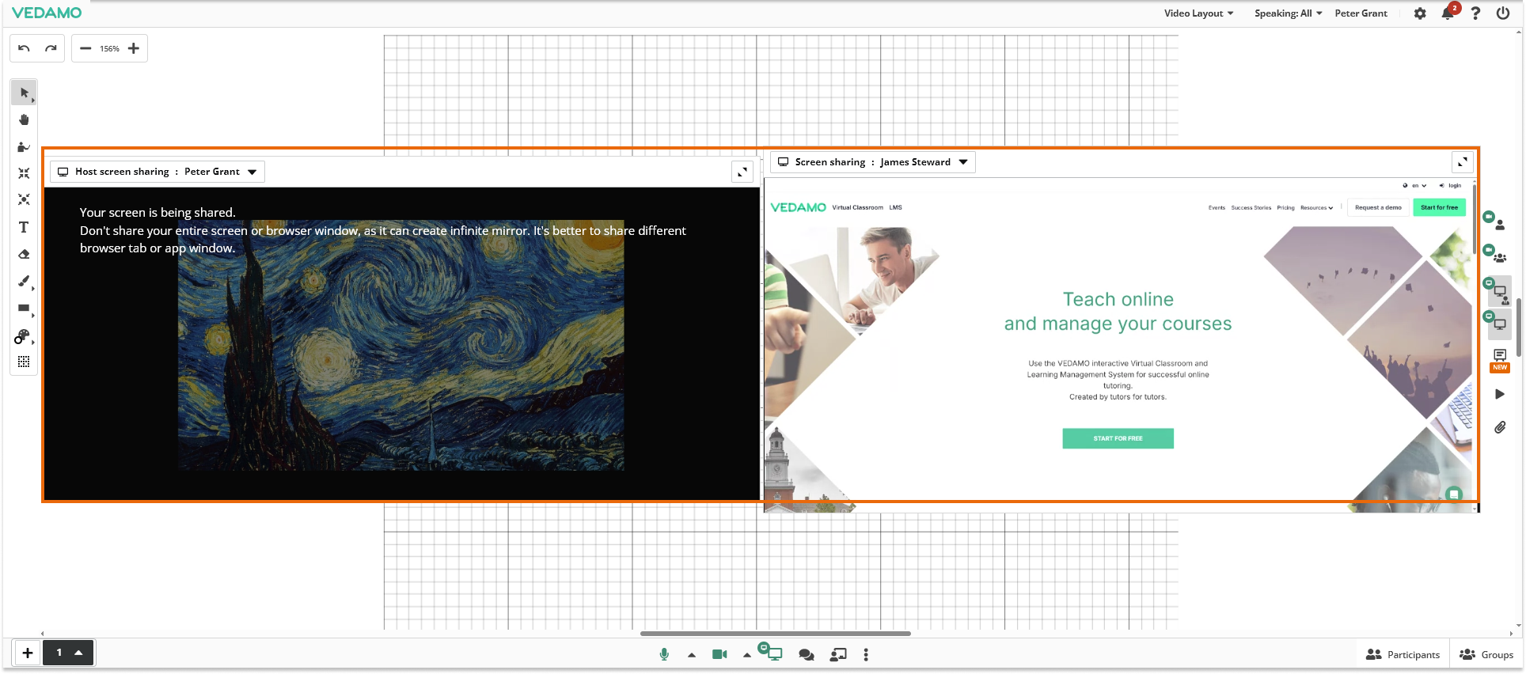Open the Participants panel
Screen dimensions: 1526x674
pos(1403,654)
